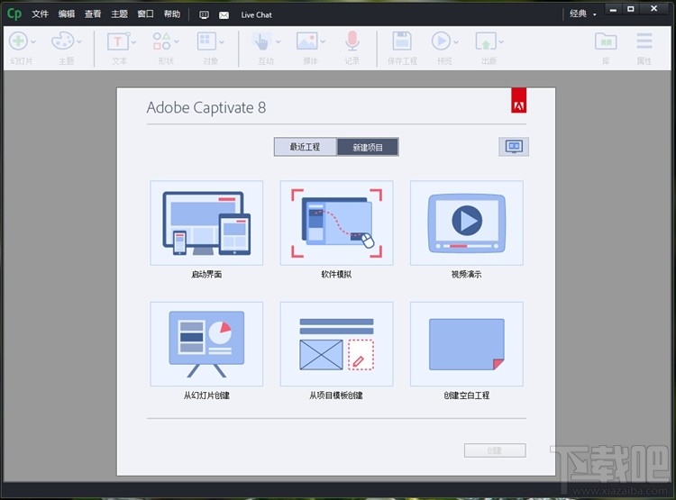Click the 视频演示 label text

(x=467, y=274)
